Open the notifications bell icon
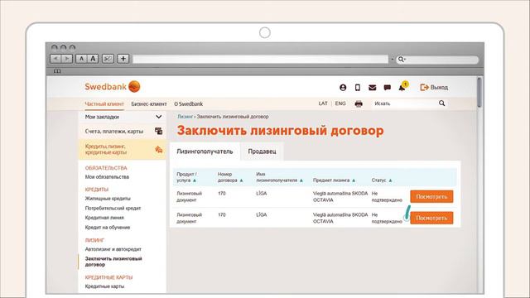The image size is (530, 298). (402, 87)
